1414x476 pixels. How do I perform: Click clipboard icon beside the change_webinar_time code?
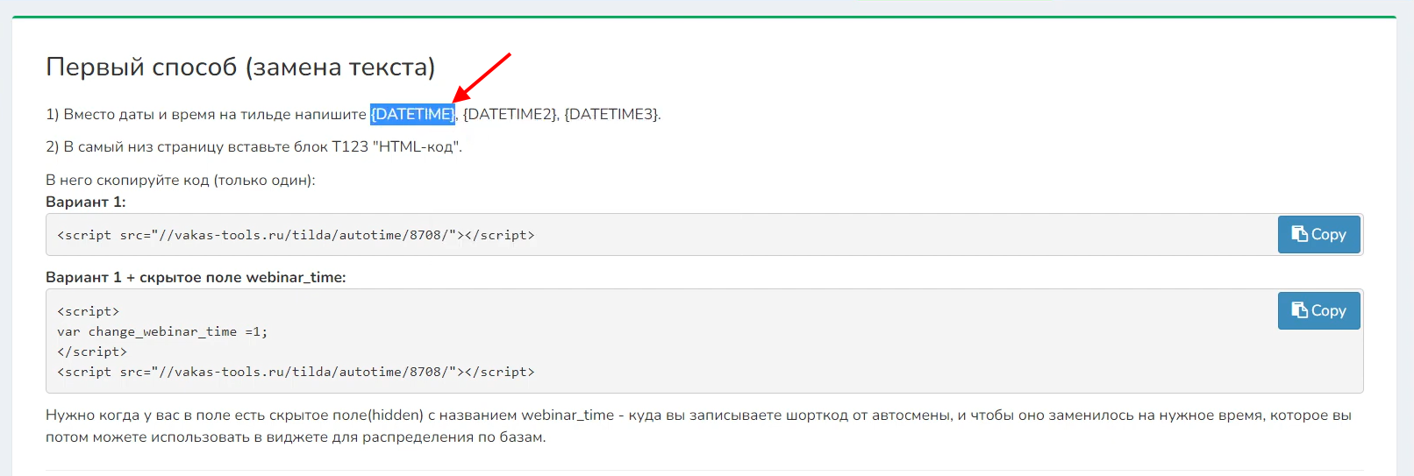[1300, 310]
